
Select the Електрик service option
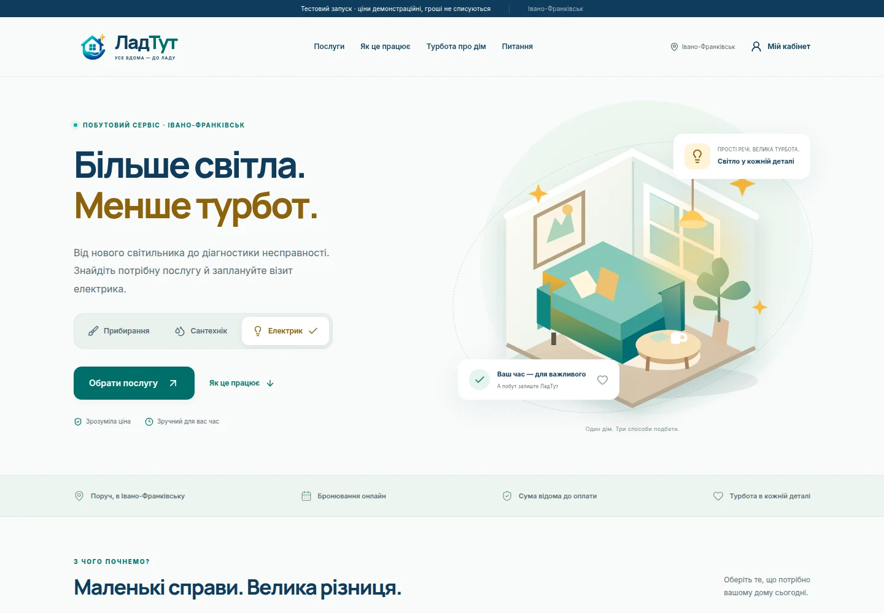(285, 331)
